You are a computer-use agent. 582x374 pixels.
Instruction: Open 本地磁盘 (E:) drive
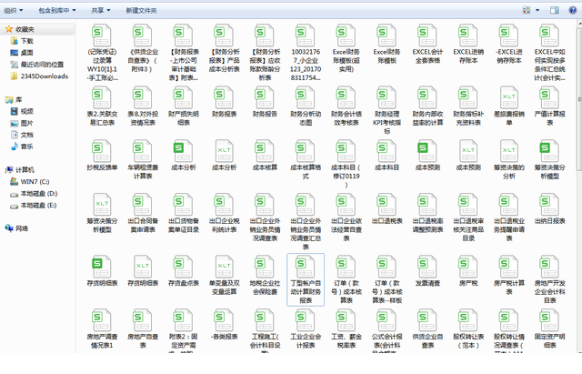(x=34, y=205)
